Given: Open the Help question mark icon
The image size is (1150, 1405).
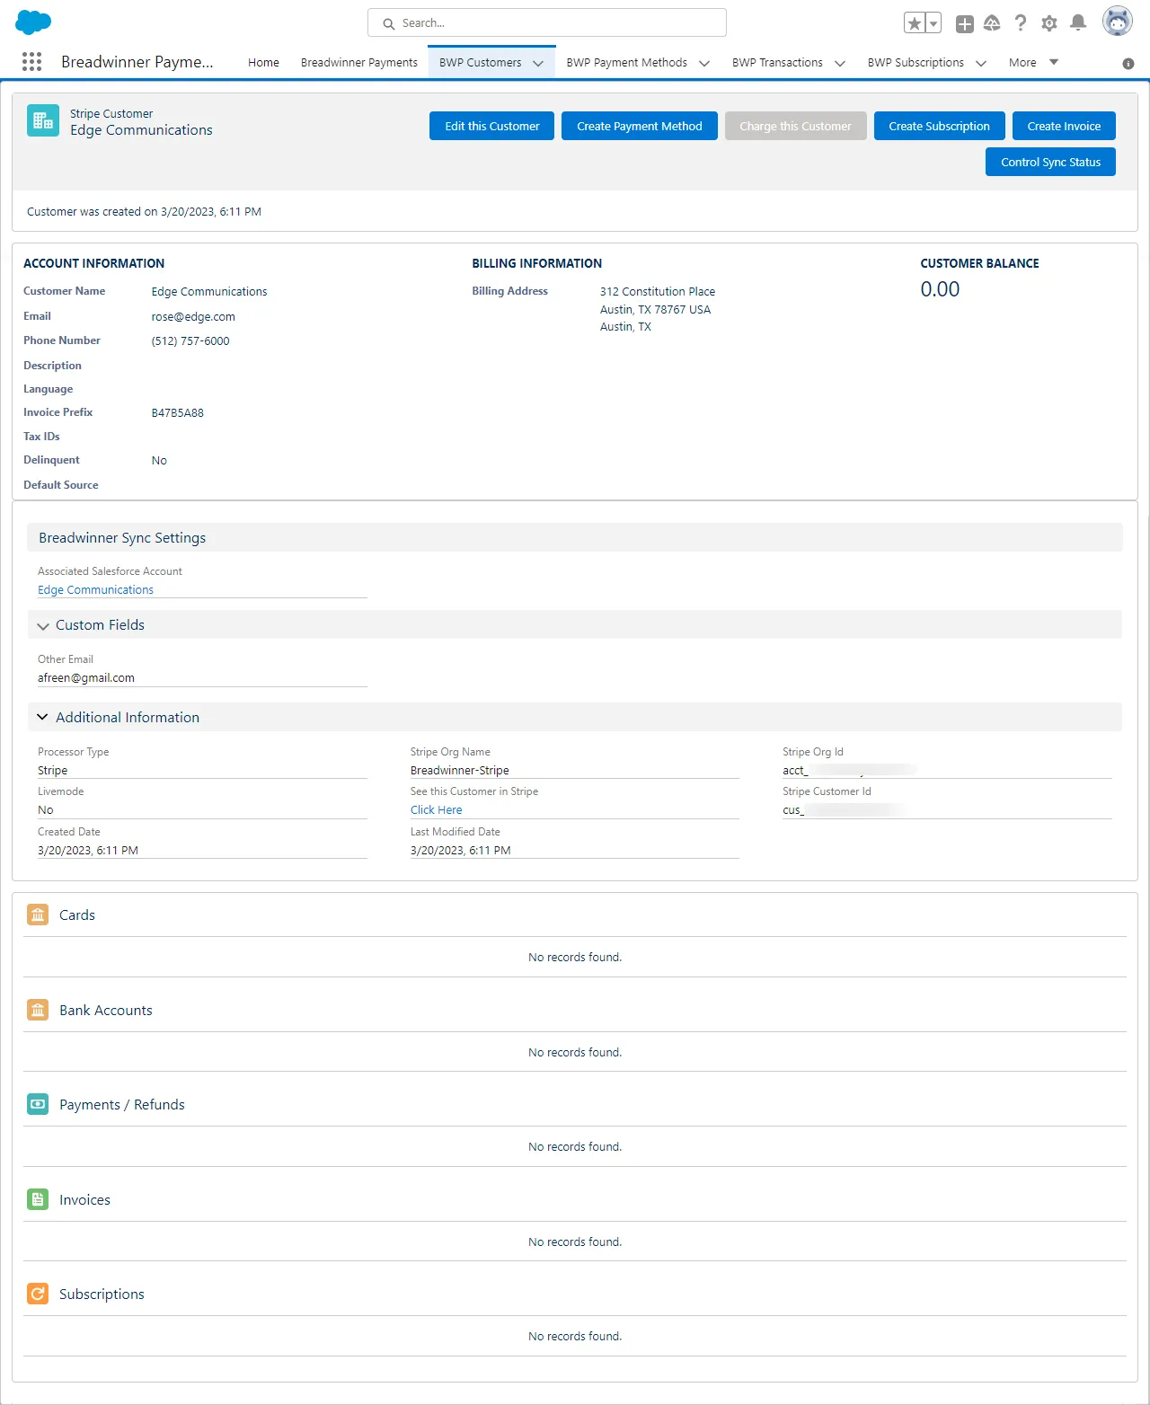Looking at the screenshot, I should 1021,23.
